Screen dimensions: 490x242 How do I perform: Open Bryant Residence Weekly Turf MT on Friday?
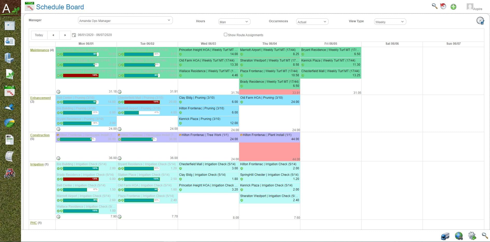(x=331, y=52)
